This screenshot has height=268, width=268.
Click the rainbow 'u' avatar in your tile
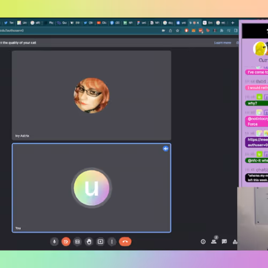point(92,188)
